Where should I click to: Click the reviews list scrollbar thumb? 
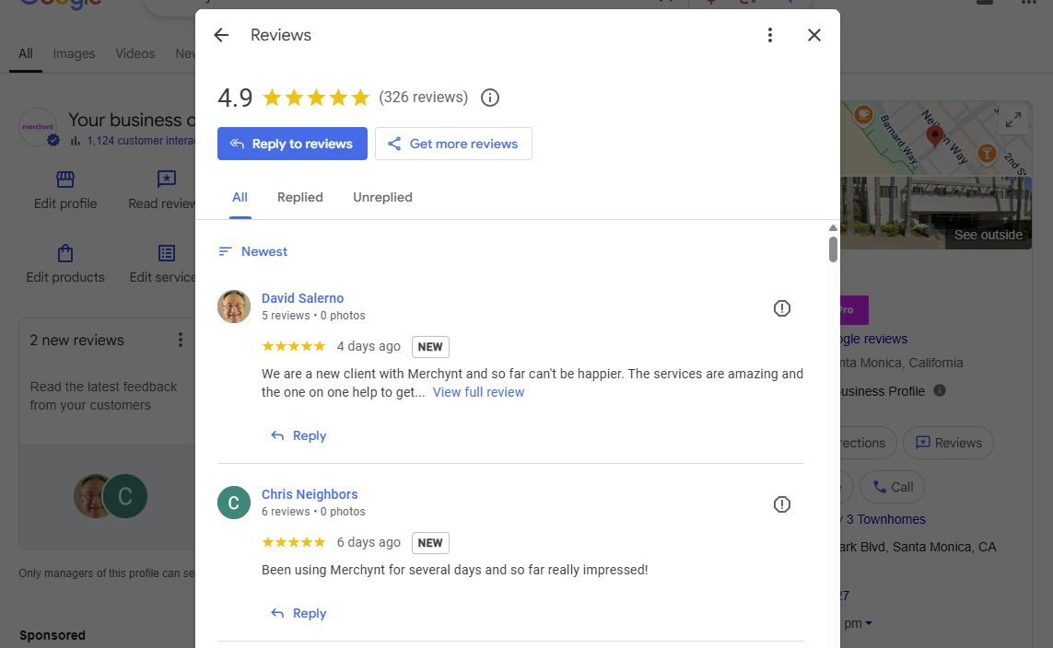click(x=833, y=249)
